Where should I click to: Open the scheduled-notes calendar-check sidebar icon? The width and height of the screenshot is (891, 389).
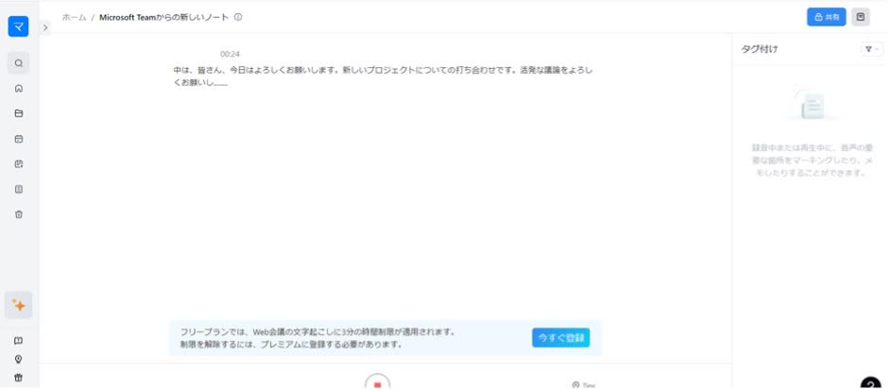(19, 164)
